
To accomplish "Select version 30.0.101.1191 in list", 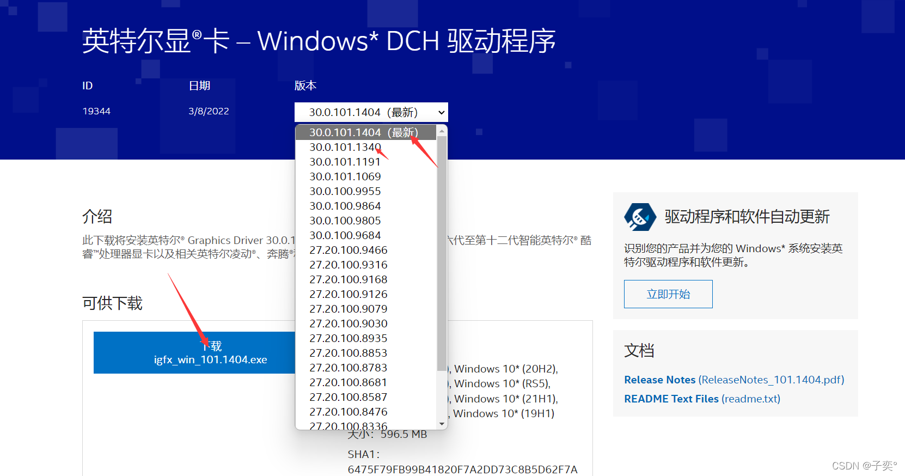I will (366, 162).
